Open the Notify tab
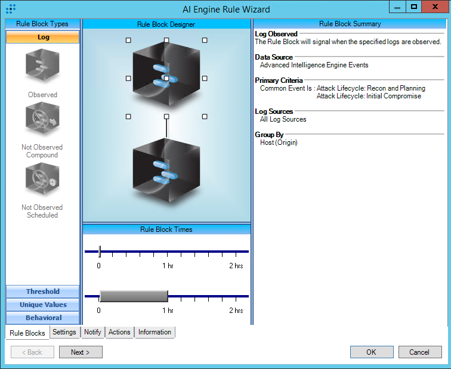 point(92,332)
